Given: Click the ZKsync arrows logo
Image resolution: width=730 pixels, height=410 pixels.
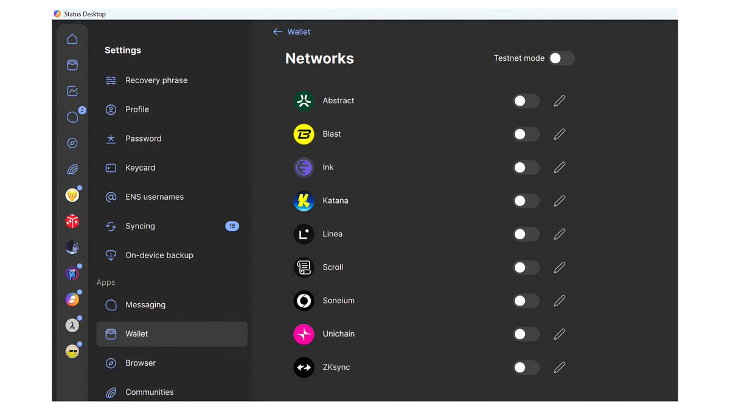Looking at the screenshot, I should tap(304, 367).
